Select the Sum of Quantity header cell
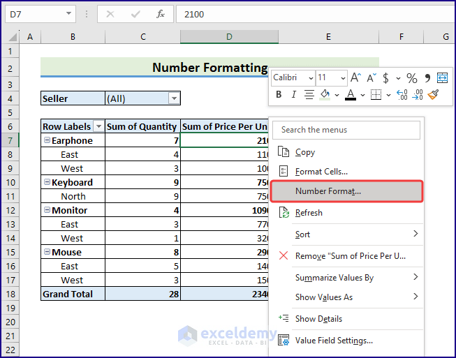This screenshot has width=456, height=358. click(x=142, y=126)
